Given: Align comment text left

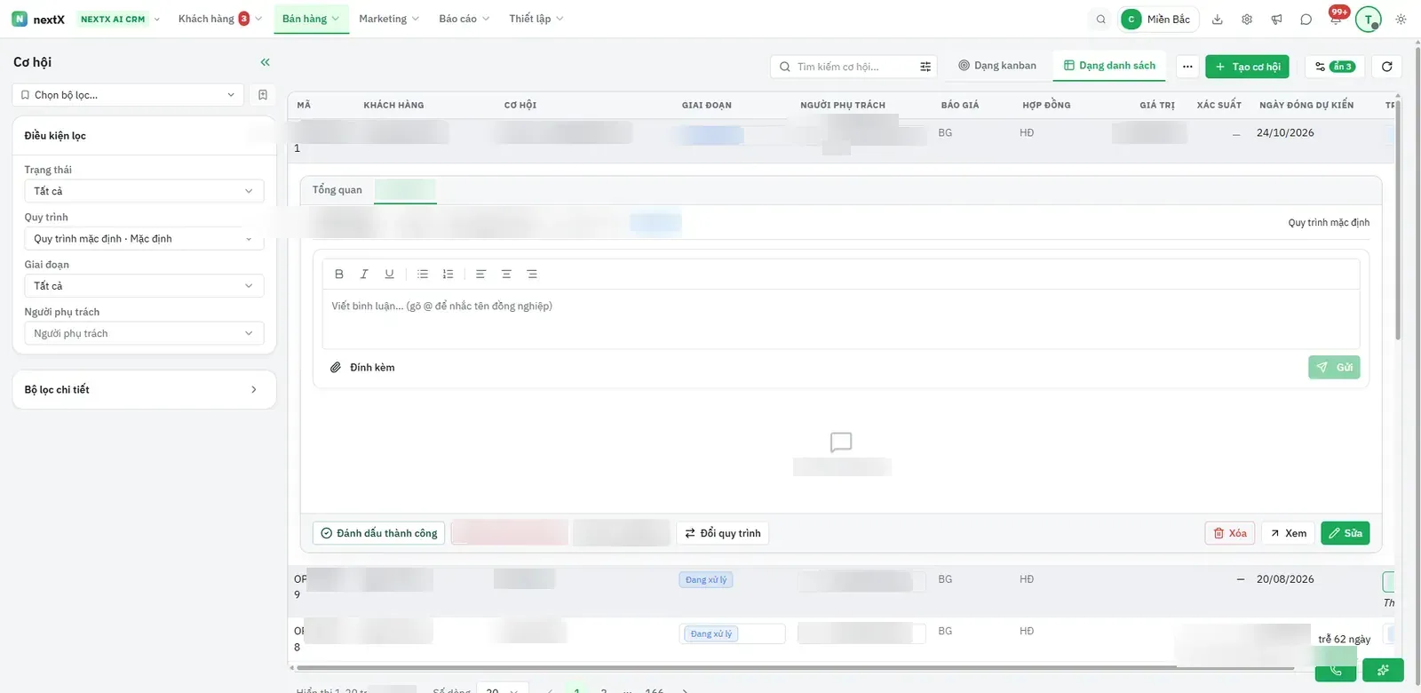Looking at the screenshot, I should click(480, 275).
